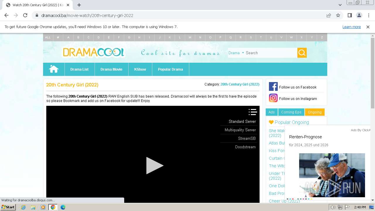The image size is (375, 211).
Task: Share this page via the share icon
Action: click(329, 15)
